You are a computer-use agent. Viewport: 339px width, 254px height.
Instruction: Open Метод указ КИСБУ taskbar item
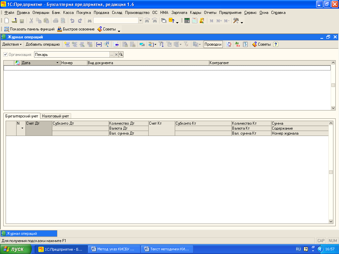[114, 249]
